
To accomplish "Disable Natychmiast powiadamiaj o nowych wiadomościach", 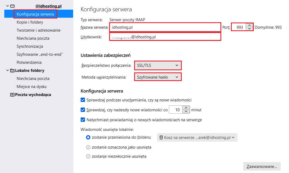I will (83, 120).
